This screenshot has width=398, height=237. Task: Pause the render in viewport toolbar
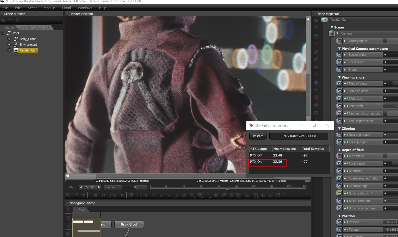(115, 195)
